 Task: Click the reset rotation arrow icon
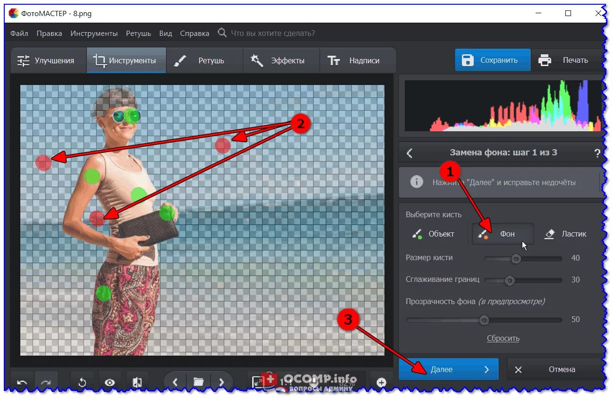click(x=82, y=382)
